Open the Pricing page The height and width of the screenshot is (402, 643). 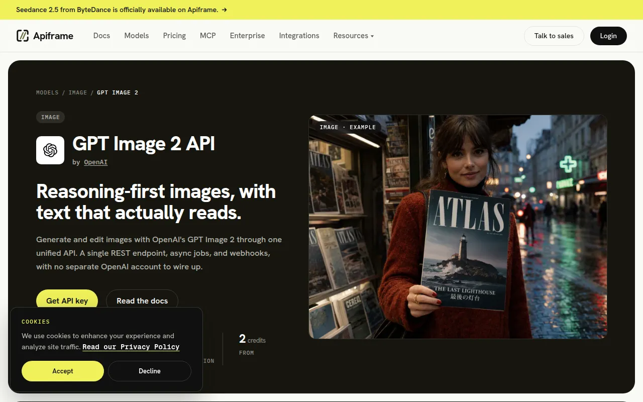tap(174, 36)
